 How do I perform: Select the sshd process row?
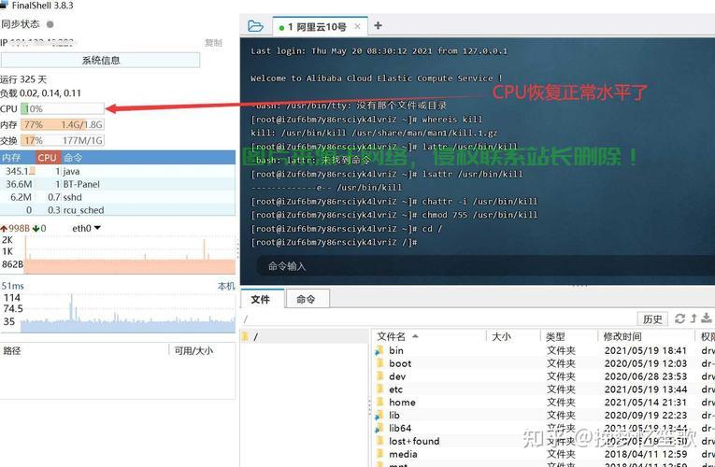point(118,197)
